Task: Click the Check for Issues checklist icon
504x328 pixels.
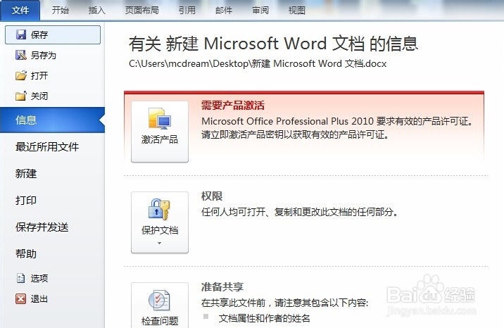Action: pos(159,300)
